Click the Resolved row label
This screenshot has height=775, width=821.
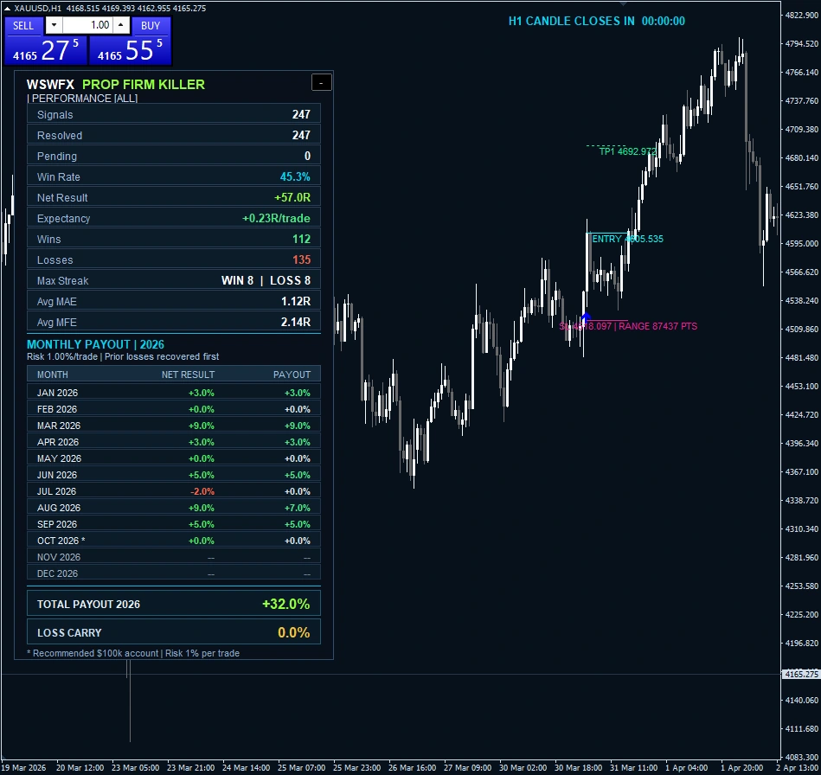pos(60,136)
